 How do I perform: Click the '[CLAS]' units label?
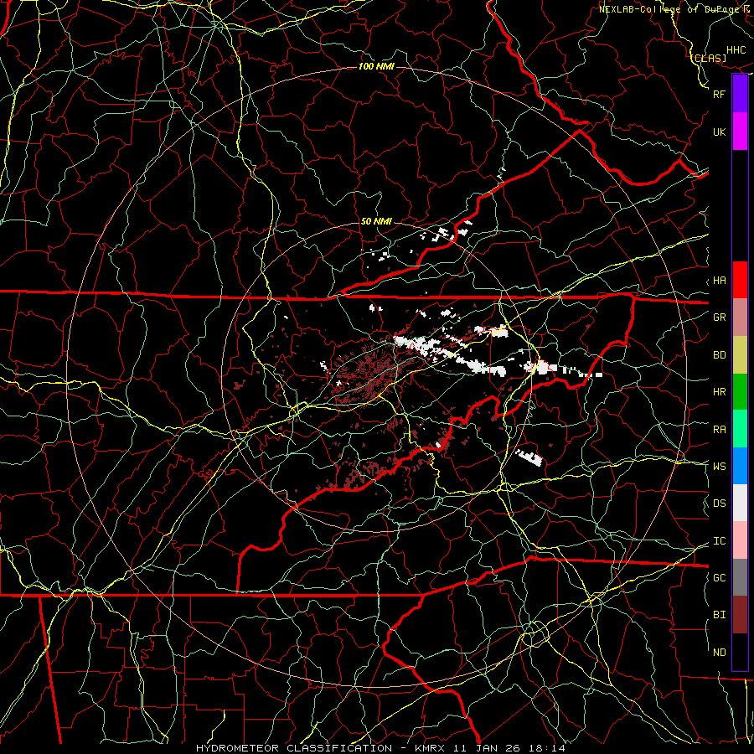pyautogui.click(x=709, y=58)
